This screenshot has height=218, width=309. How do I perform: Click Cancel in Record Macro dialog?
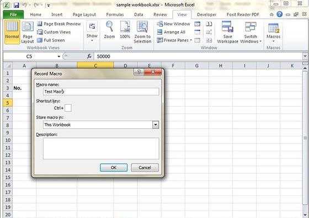pyautogui.click(x=145, y=168)
